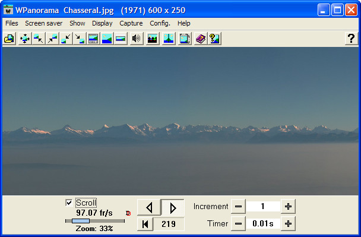Click the yellow question mark picture icon
Image resolution: width=361 pixels, height=237 pixels.
click(214, 39)
